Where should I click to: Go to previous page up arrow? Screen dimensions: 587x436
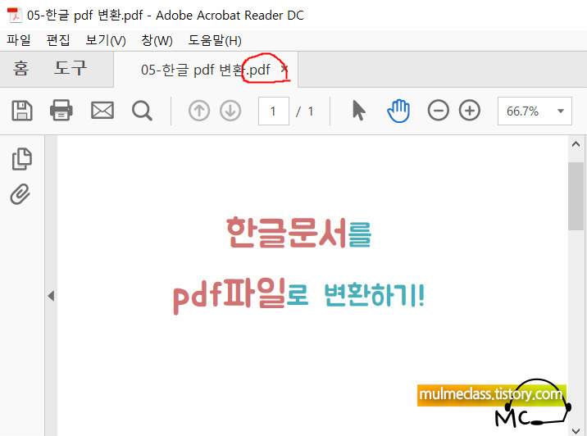pos(199,111)
